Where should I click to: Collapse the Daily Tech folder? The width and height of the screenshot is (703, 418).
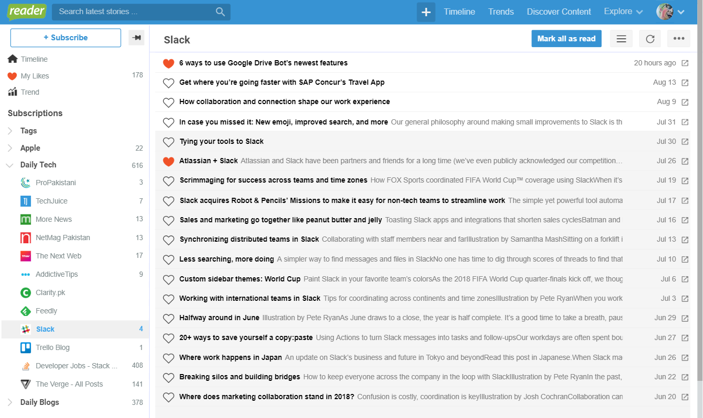pos(10,165)
